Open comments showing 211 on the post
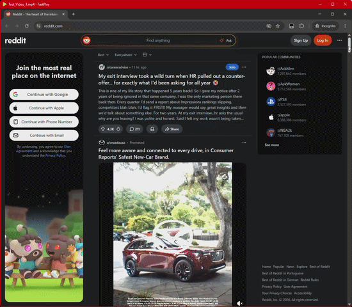 tap(134, 129)
